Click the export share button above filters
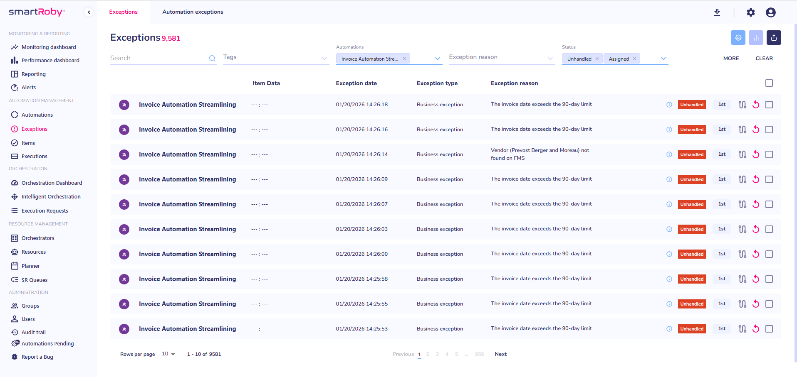The image size is (797, 377). tap(774, 38)
